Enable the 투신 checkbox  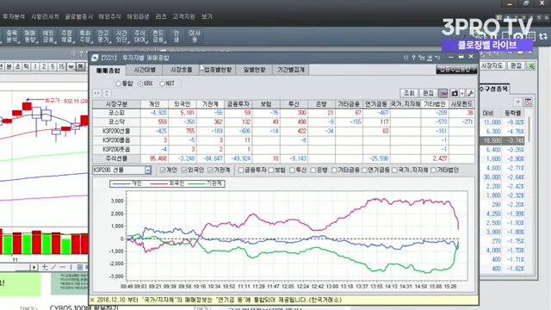coord(292,170)
